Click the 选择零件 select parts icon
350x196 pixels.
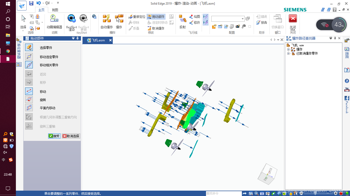click(x=29, y=47)
